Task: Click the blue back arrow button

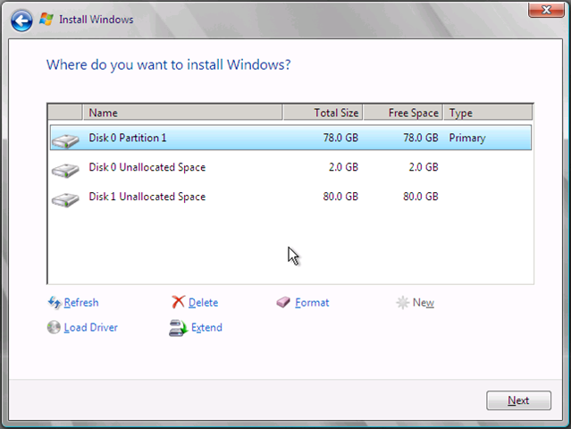Action: (21, 21)
